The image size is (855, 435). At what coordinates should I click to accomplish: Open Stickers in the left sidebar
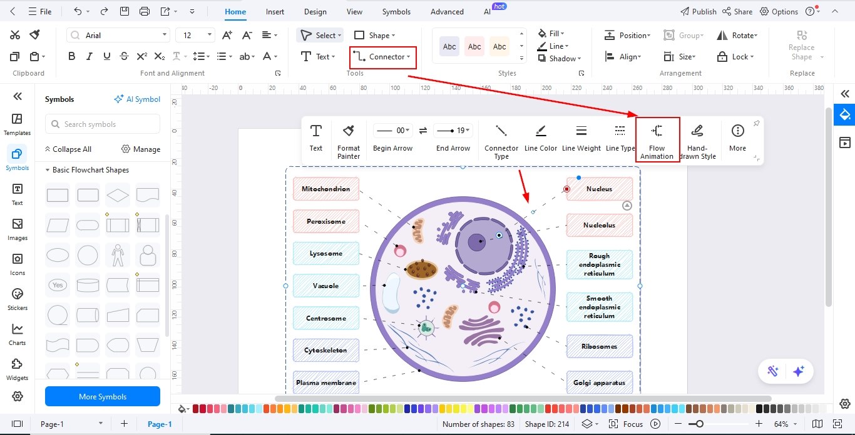(17, 299)
